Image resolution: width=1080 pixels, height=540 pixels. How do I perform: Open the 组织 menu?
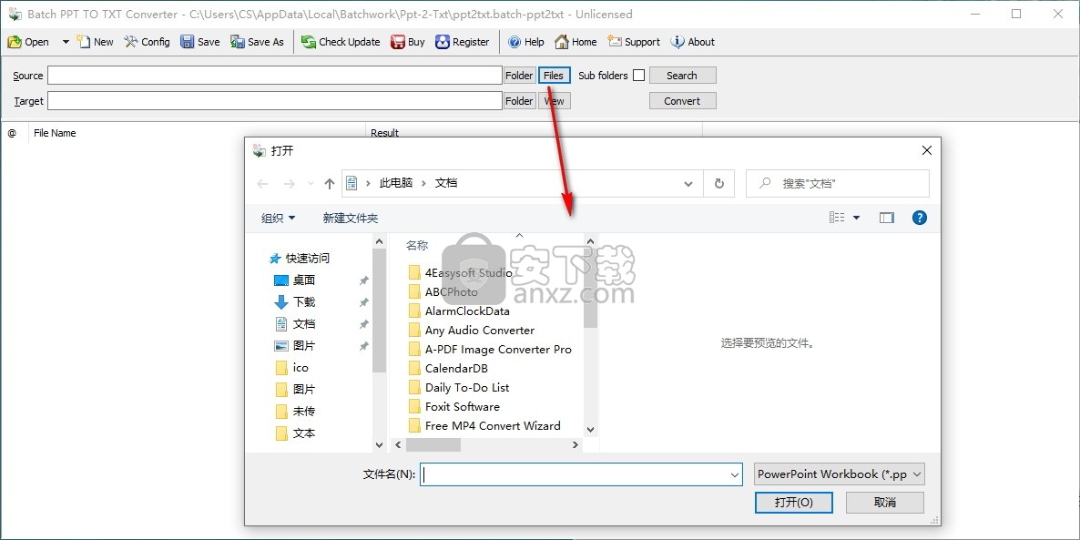coord(279,218)
